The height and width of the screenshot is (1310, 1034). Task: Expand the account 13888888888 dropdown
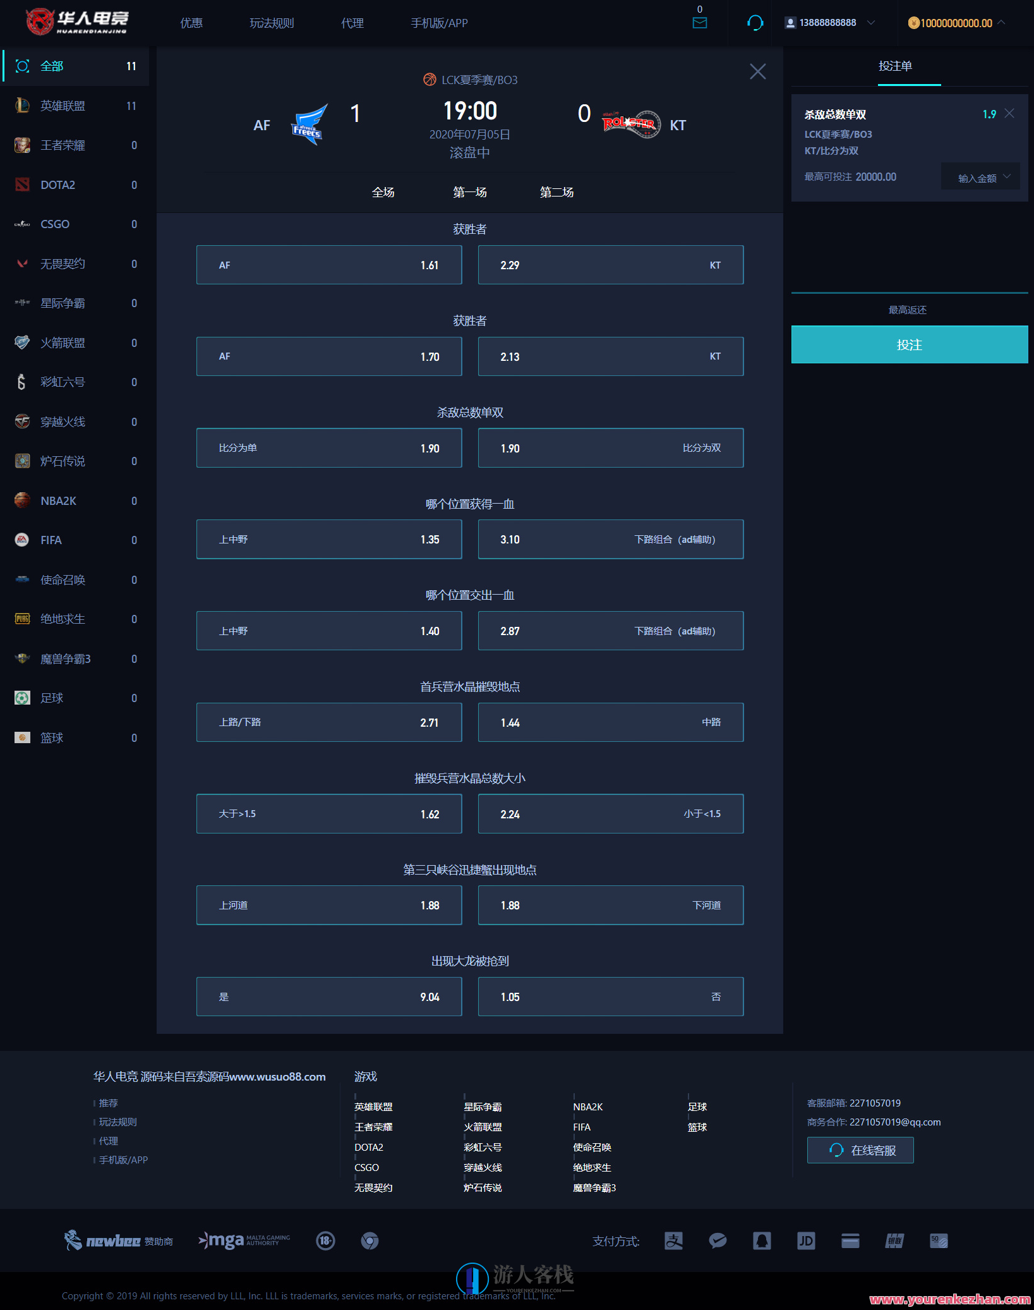(x=871, y=23)
